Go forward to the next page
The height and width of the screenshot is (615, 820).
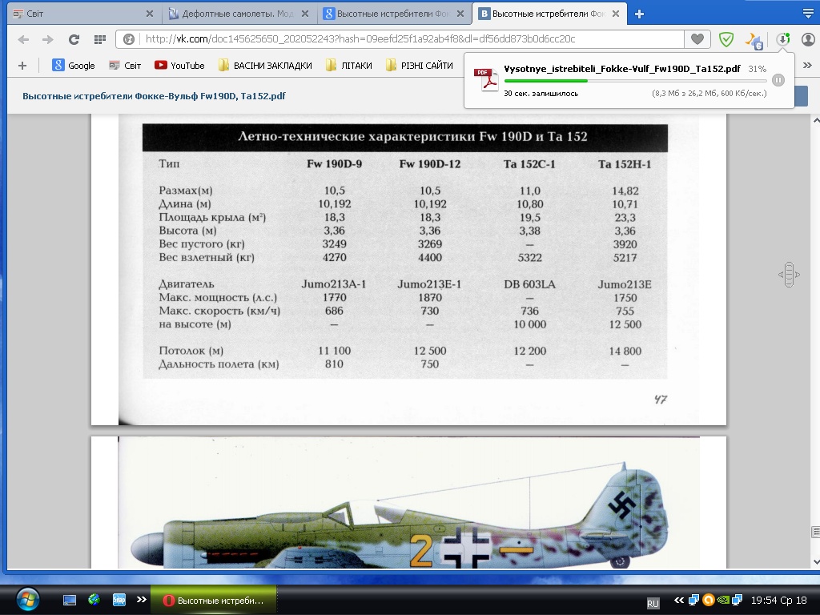pos(47,39)
